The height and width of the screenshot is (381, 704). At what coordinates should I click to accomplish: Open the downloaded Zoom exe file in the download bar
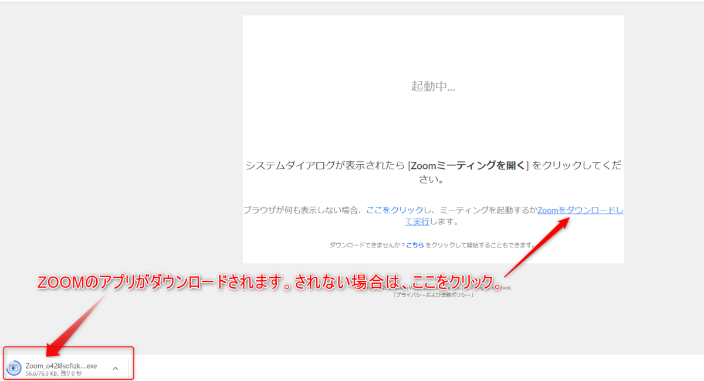tap(61, 366)
